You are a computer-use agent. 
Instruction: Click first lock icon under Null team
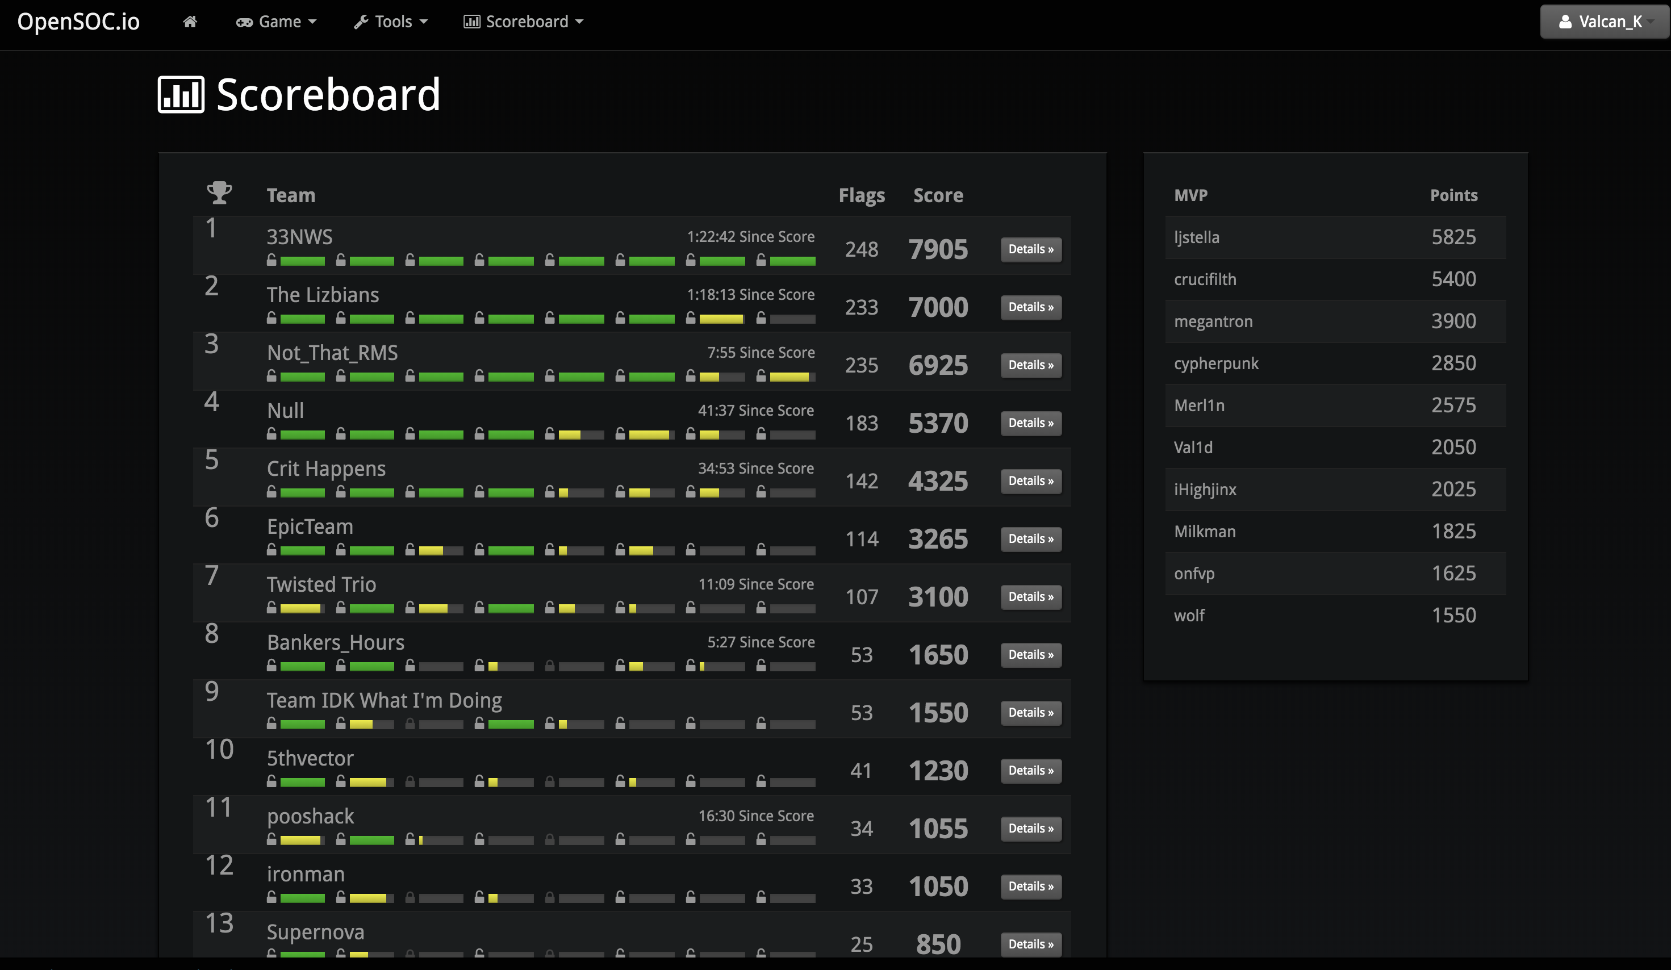(271, 434)
